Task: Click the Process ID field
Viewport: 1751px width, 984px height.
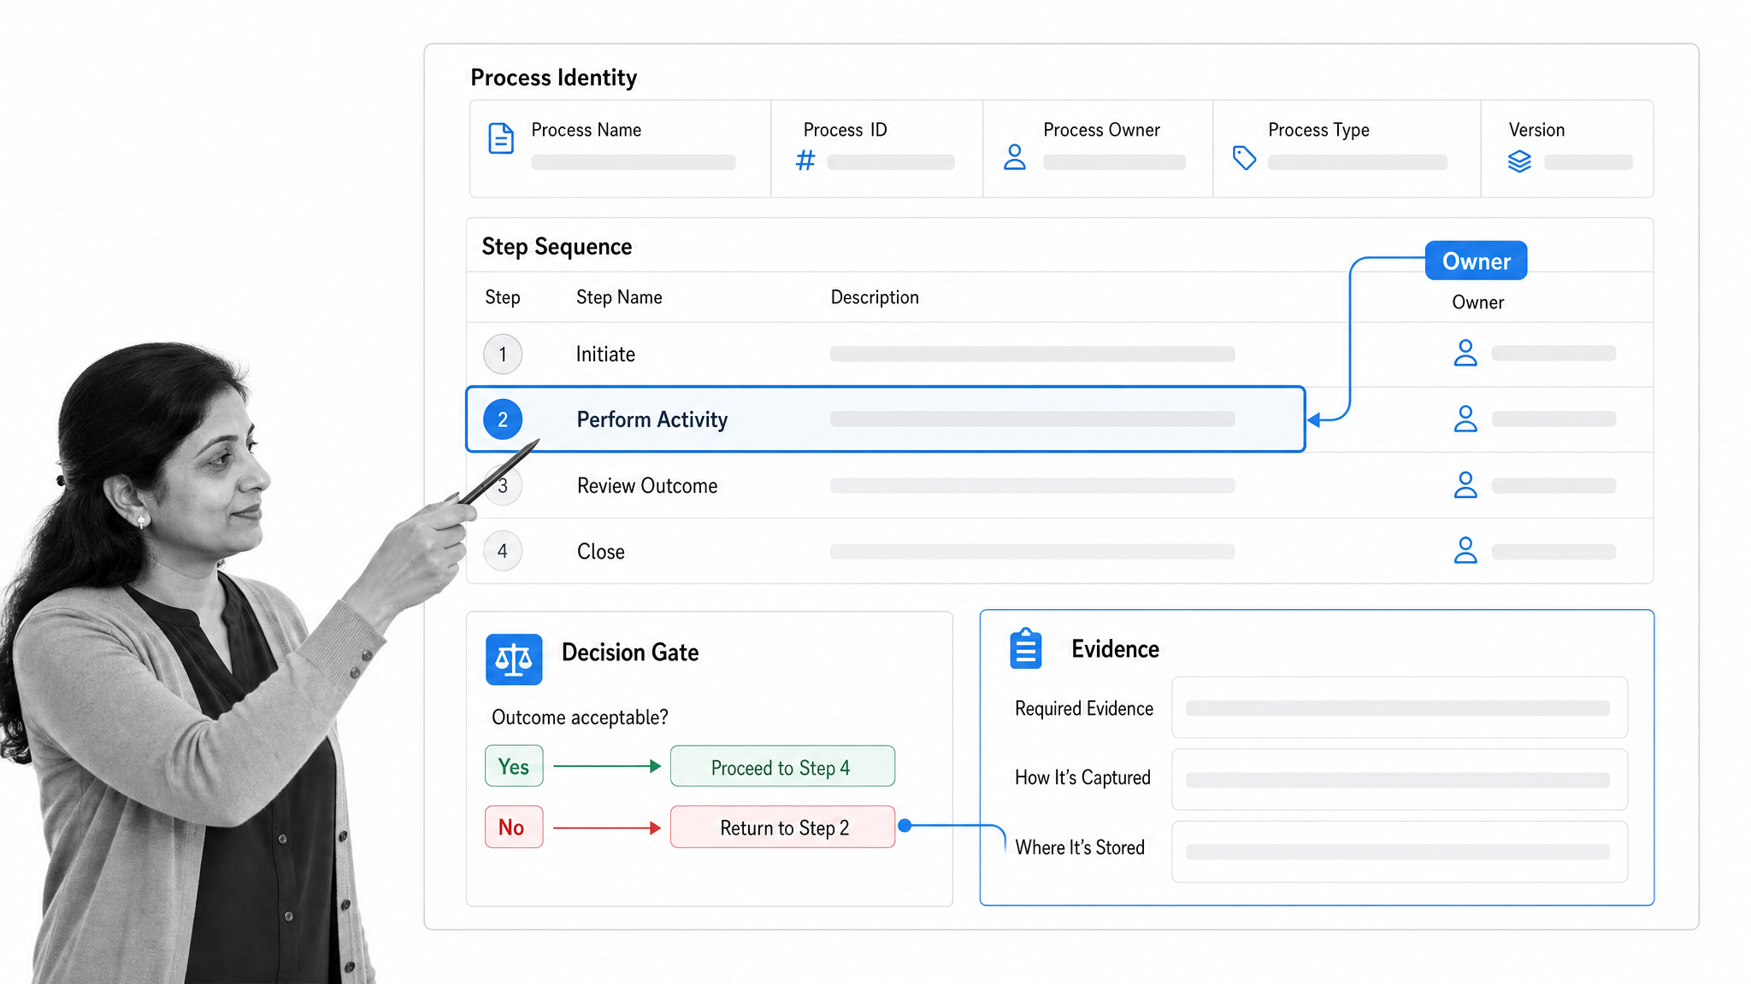Action: pos(891,162)
